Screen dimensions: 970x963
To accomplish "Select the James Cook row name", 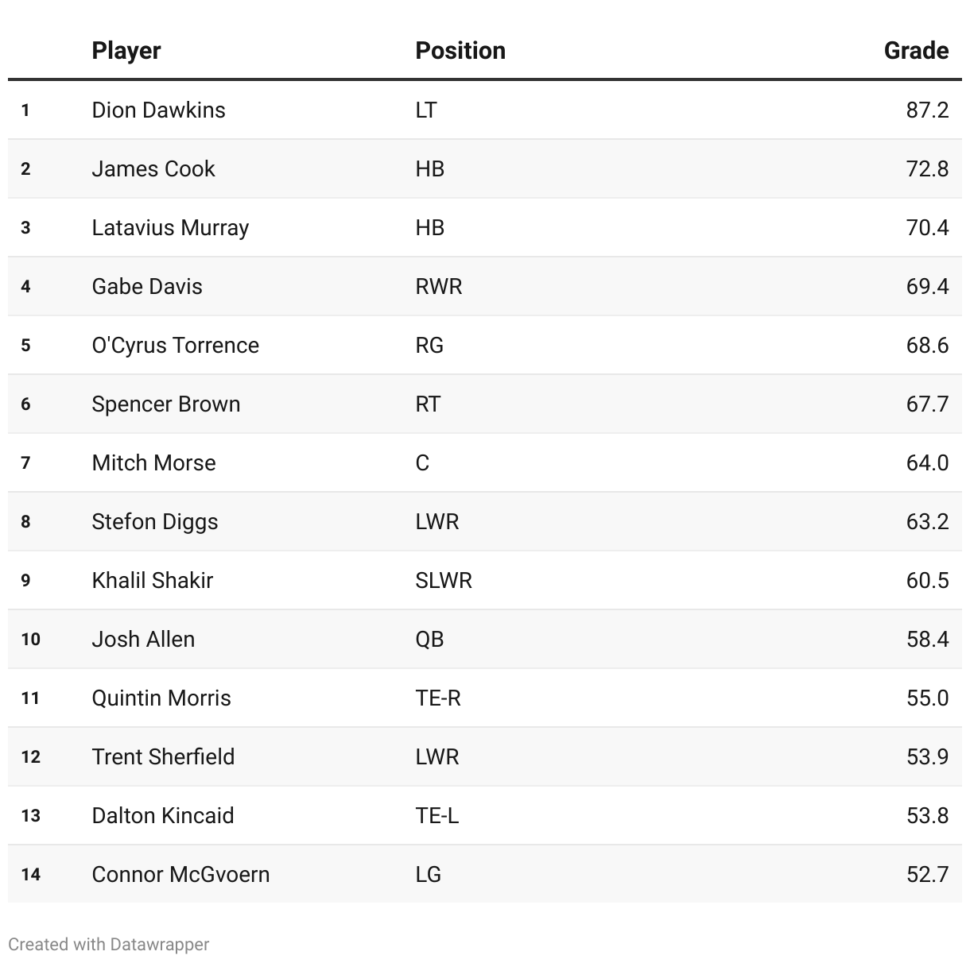I will coord(153,168).
